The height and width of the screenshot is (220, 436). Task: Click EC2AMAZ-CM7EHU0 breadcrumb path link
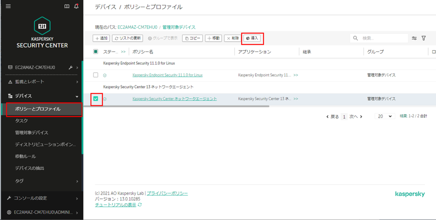point(137,27)
